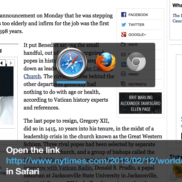Share article via FACEBOOK label
The width and height of the screenshot is (182, 182).
click(138, 15)
